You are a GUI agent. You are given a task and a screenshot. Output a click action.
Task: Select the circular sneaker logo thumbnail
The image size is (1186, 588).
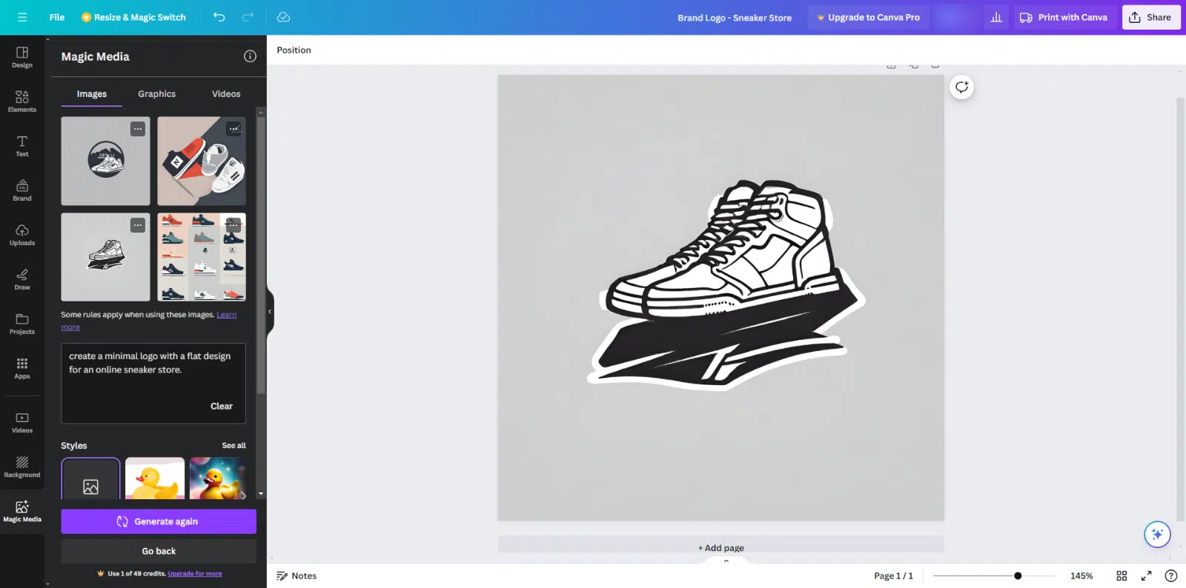pos(105,161)
